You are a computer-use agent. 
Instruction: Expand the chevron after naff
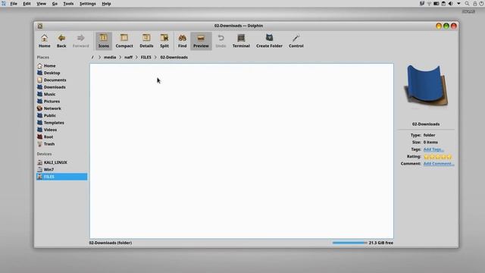(136, 58)
